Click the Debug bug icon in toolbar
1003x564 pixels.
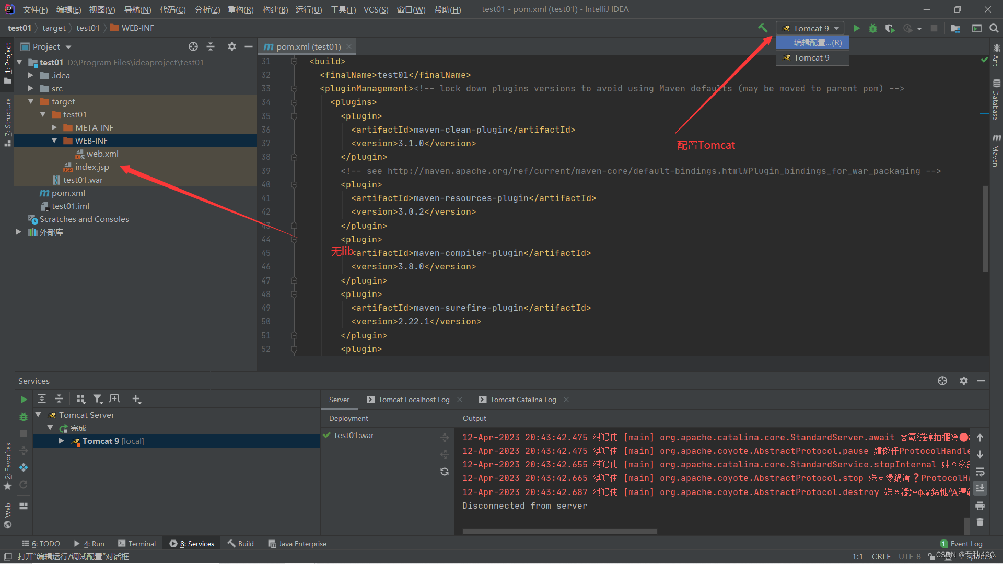click(873, 28)
